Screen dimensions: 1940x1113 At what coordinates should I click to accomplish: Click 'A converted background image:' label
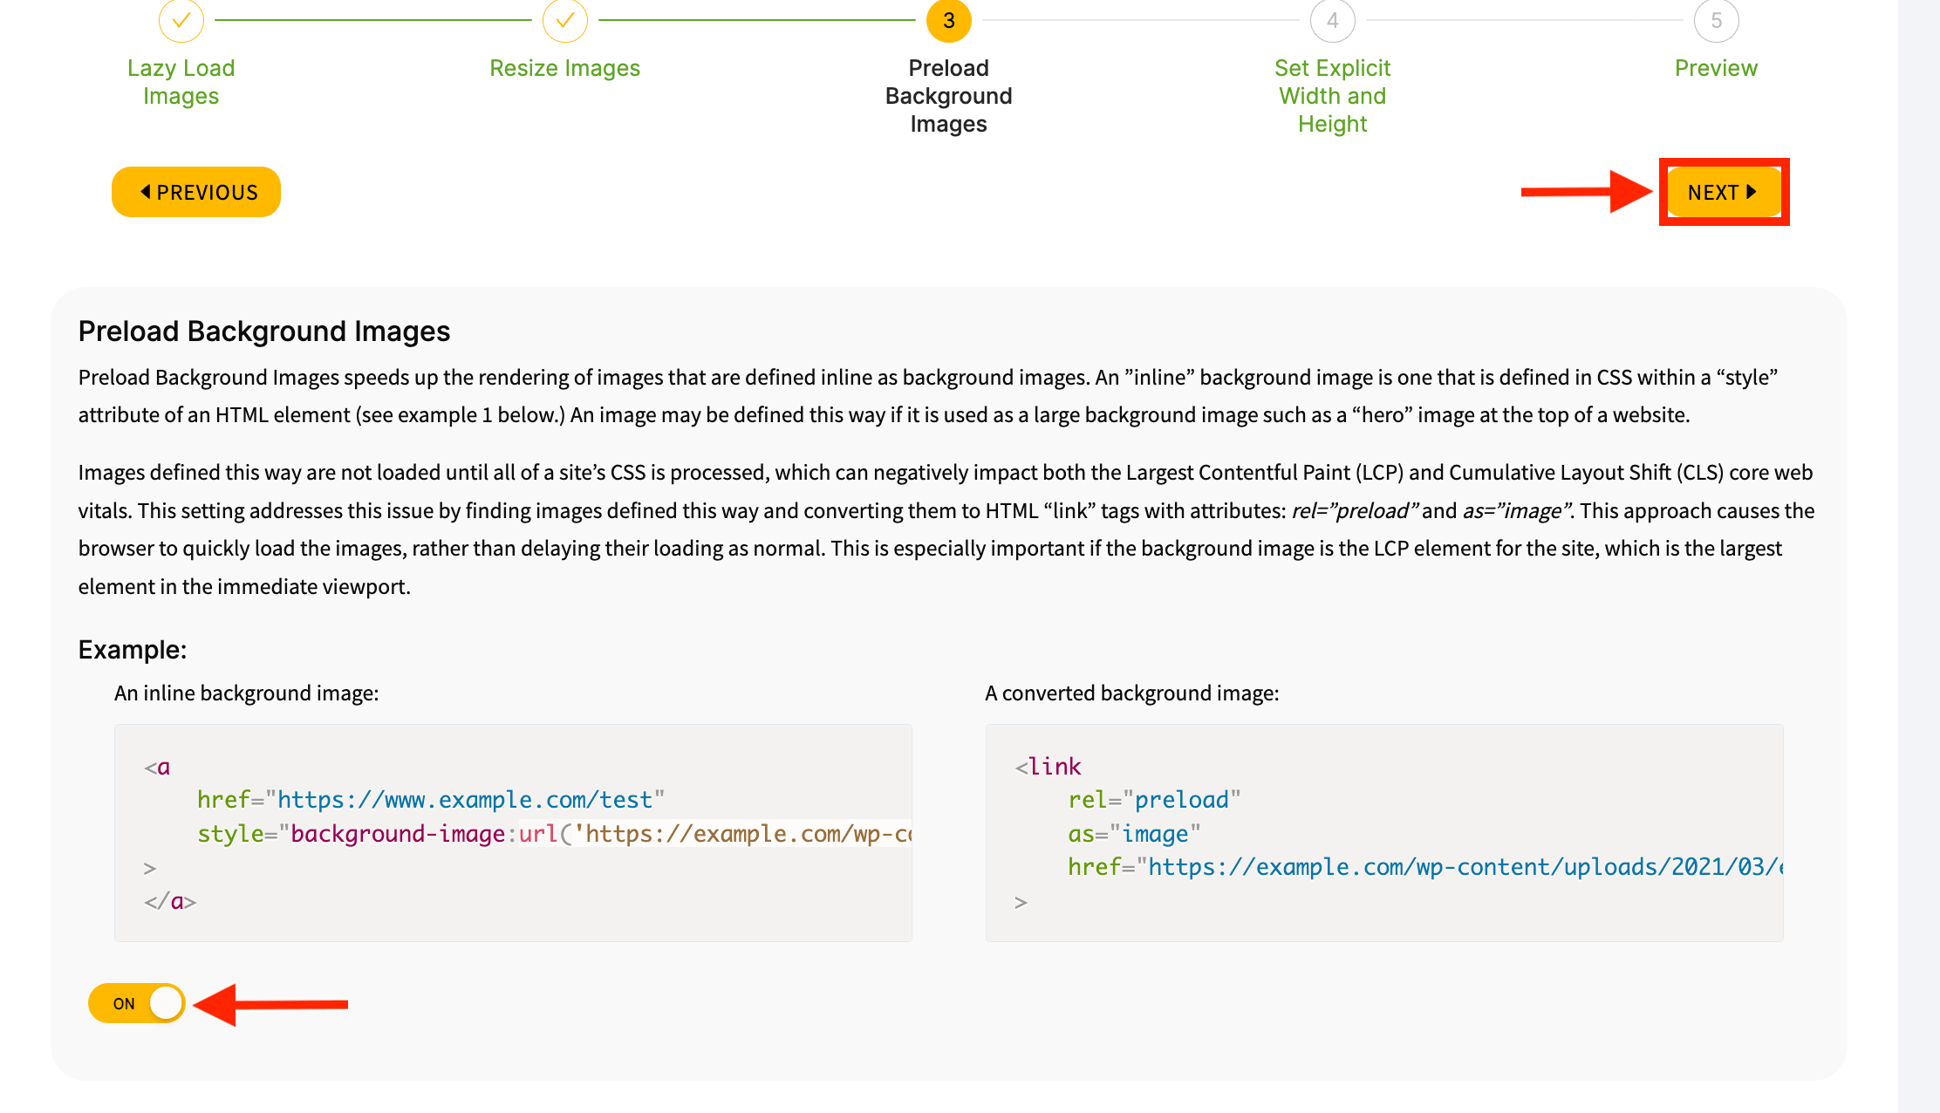click(1132, 693)
